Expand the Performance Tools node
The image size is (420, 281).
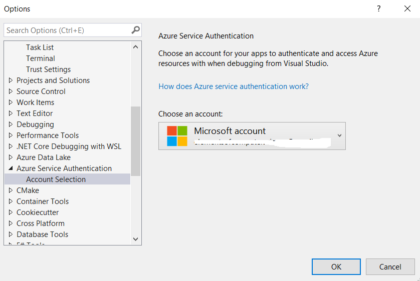click(11, 135)
